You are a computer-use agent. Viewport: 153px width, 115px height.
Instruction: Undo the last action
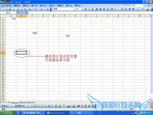(x=36, y=9)
